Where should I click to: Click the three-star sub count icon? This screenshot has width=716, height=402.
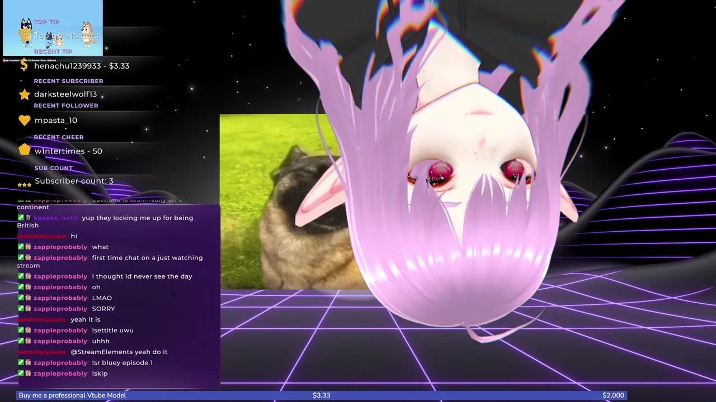coord(24,185)
